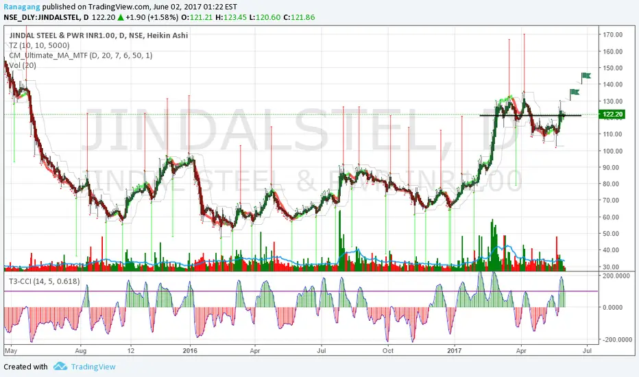Click the 'May' time axis label

(10, 350)
